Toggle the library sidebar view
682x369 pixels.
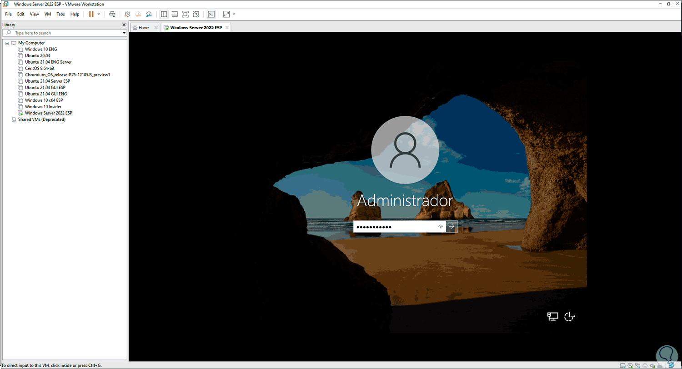(164, 14)
